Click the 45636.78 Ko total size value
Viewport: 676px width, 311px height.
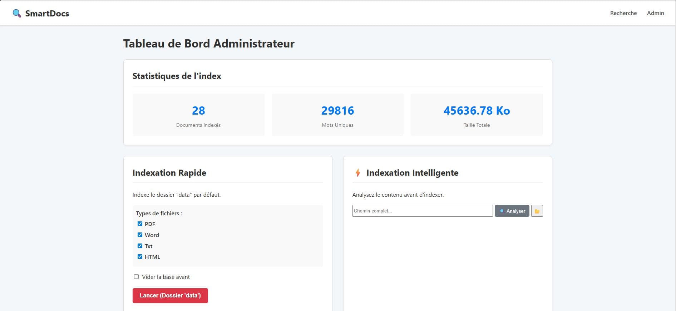tap(477, 111)
